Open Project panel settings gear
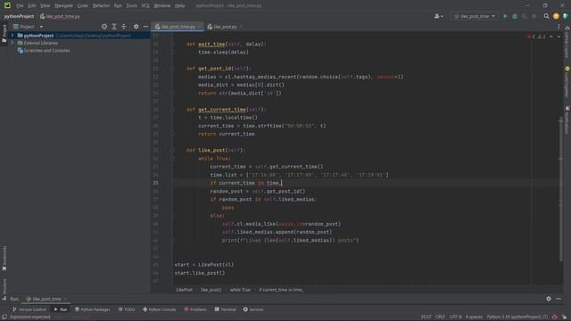 (x=136, y=27)
